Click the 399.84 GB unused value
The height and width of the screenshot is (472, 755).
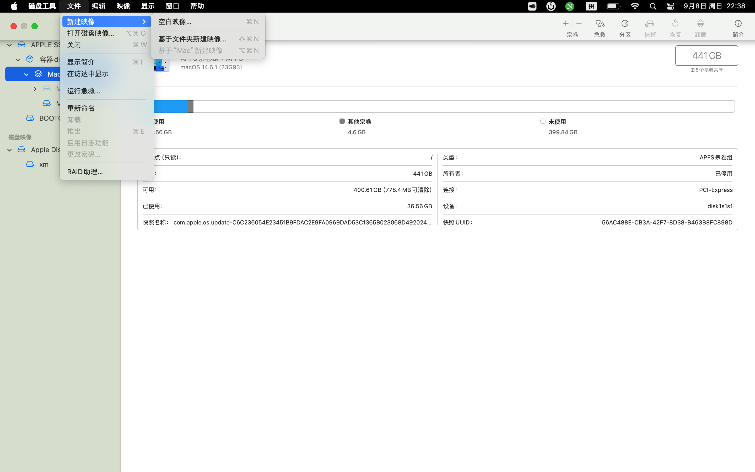pos(563,132)
